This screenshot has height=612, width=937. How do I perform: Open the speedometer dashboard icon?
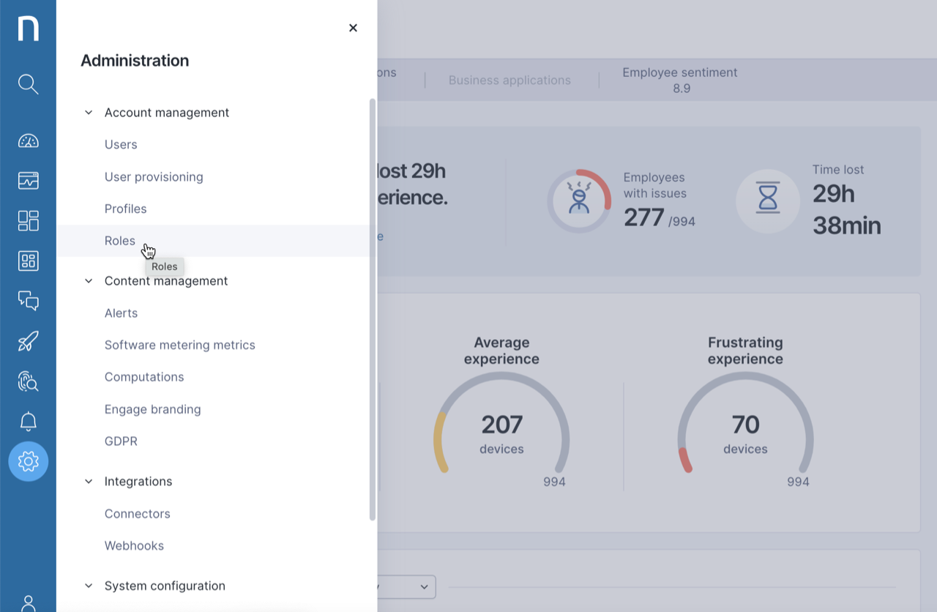tap(28, 141)
